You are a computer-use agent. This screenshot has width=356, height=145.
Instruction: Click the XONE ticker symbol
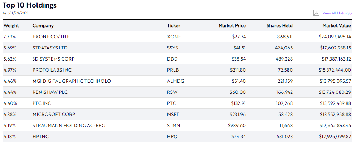tap(174, 37)
